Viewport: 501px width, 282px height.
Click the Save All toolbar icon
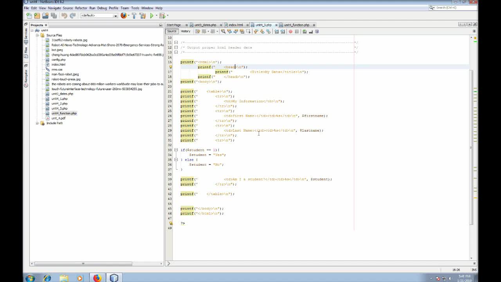(x=54, y=16)
